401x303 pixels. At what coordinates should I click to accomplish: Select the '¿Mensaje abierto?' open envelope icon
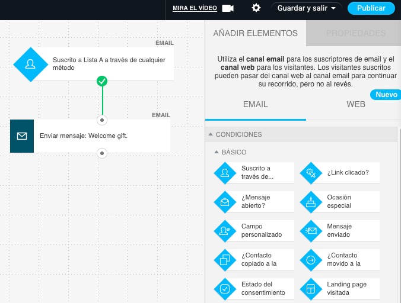coord(225,202)
